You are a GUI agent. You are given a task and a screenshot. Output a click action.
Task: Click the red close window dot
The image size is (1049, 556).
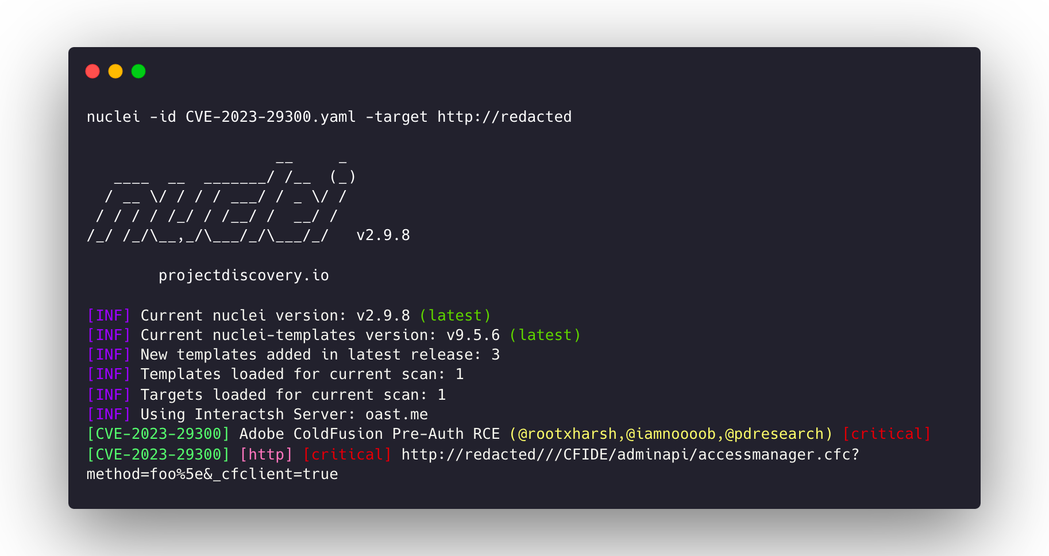pos(92,71)
